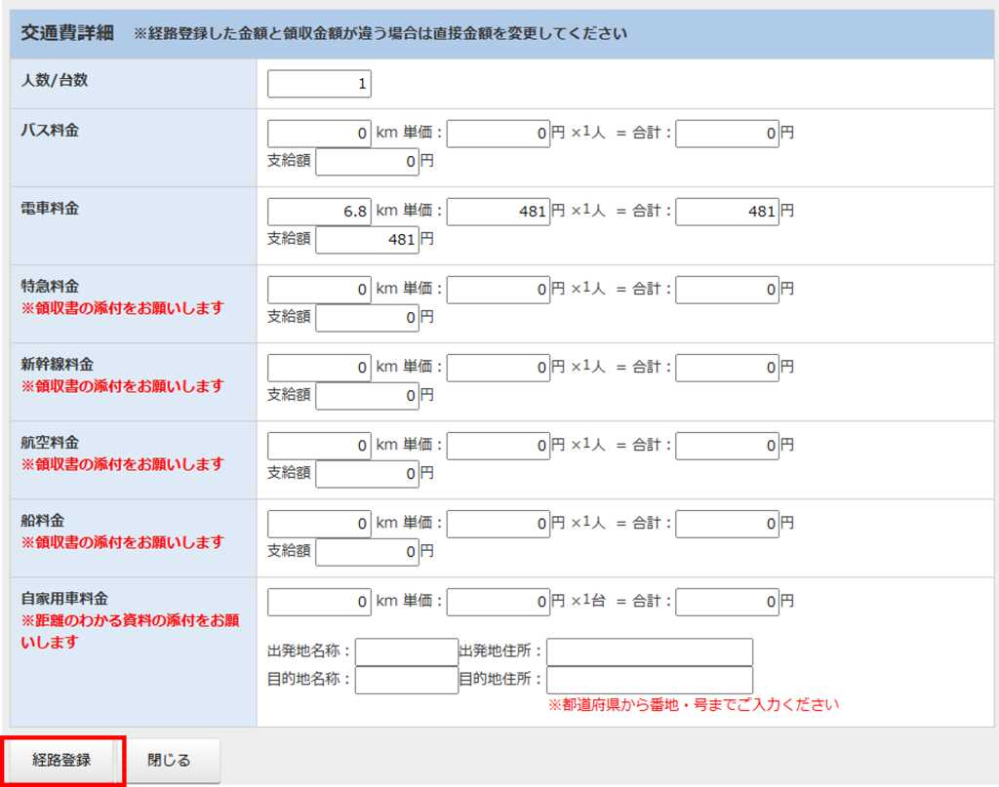Image resolution: width=999 pixels, height=787 pixels.
Task: Click the 航空料金 row label
Action: 50,443
